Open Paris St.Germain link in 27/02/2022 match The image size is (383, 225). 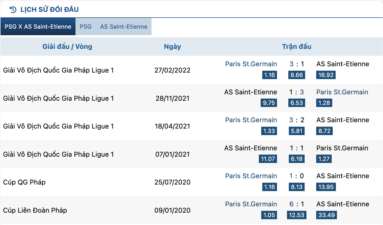[x=251, y=64]
